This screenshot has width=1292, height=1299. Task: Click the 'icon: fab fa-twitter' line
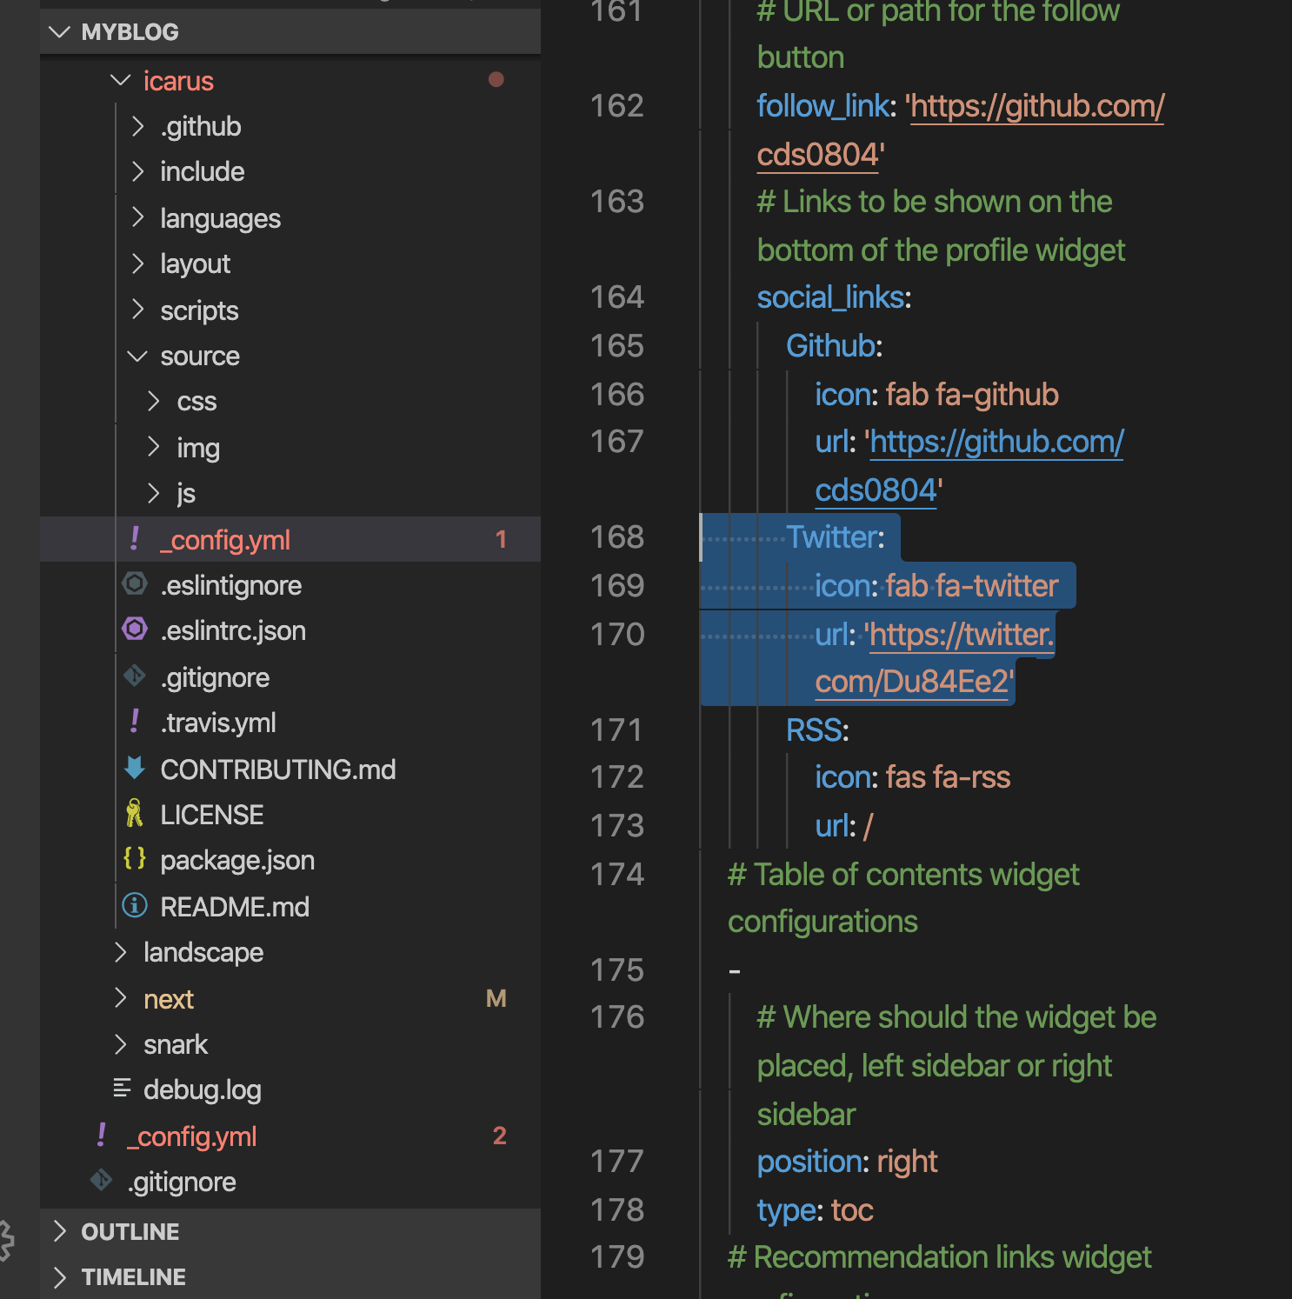click(x=936, y=586)
